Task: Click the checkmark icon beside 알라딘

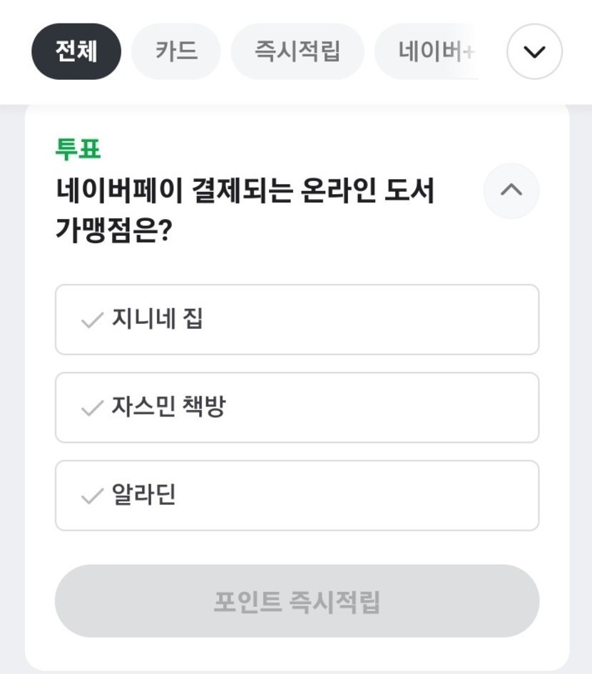Action: point(92,496)
